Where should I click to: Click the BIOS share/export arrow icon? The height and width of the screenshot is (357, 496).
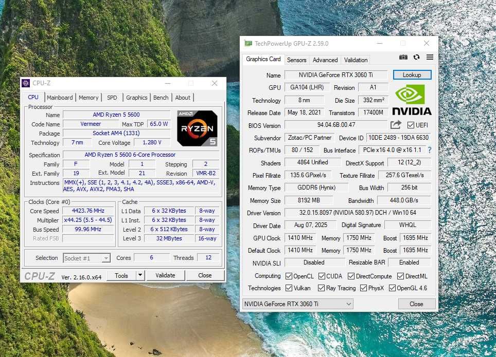(395, 125)
